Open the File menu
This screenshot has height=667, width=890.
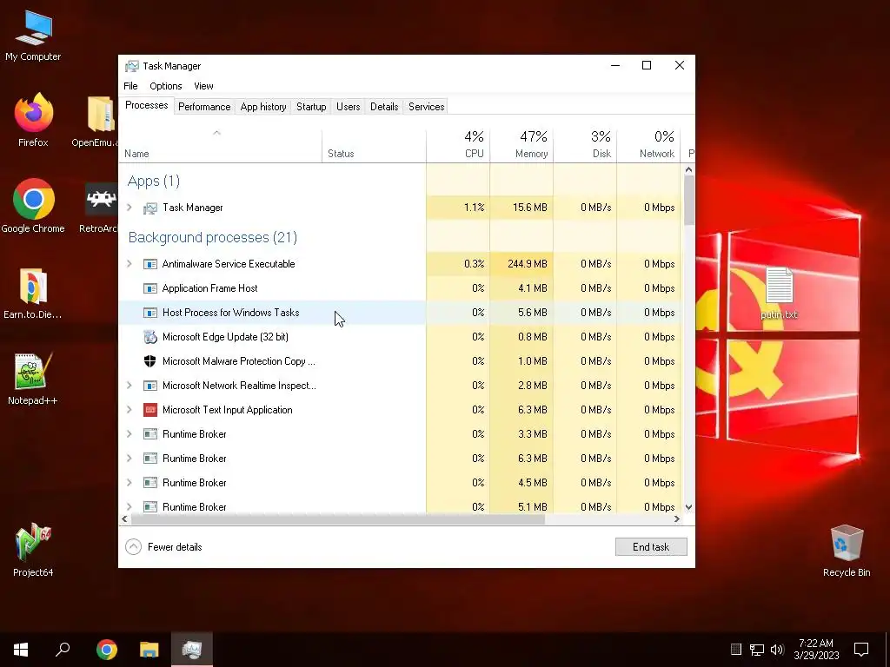(x=130, y=86)
